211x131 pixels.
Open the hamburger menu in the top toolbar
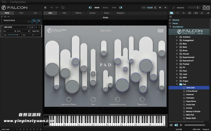[x=45, y=8]
